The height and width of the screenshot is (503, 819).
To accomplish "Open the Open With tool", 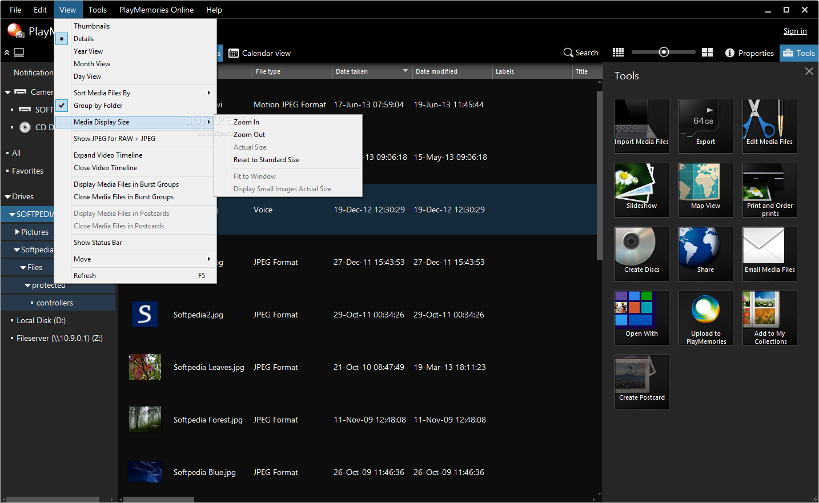I will point(642,318).
